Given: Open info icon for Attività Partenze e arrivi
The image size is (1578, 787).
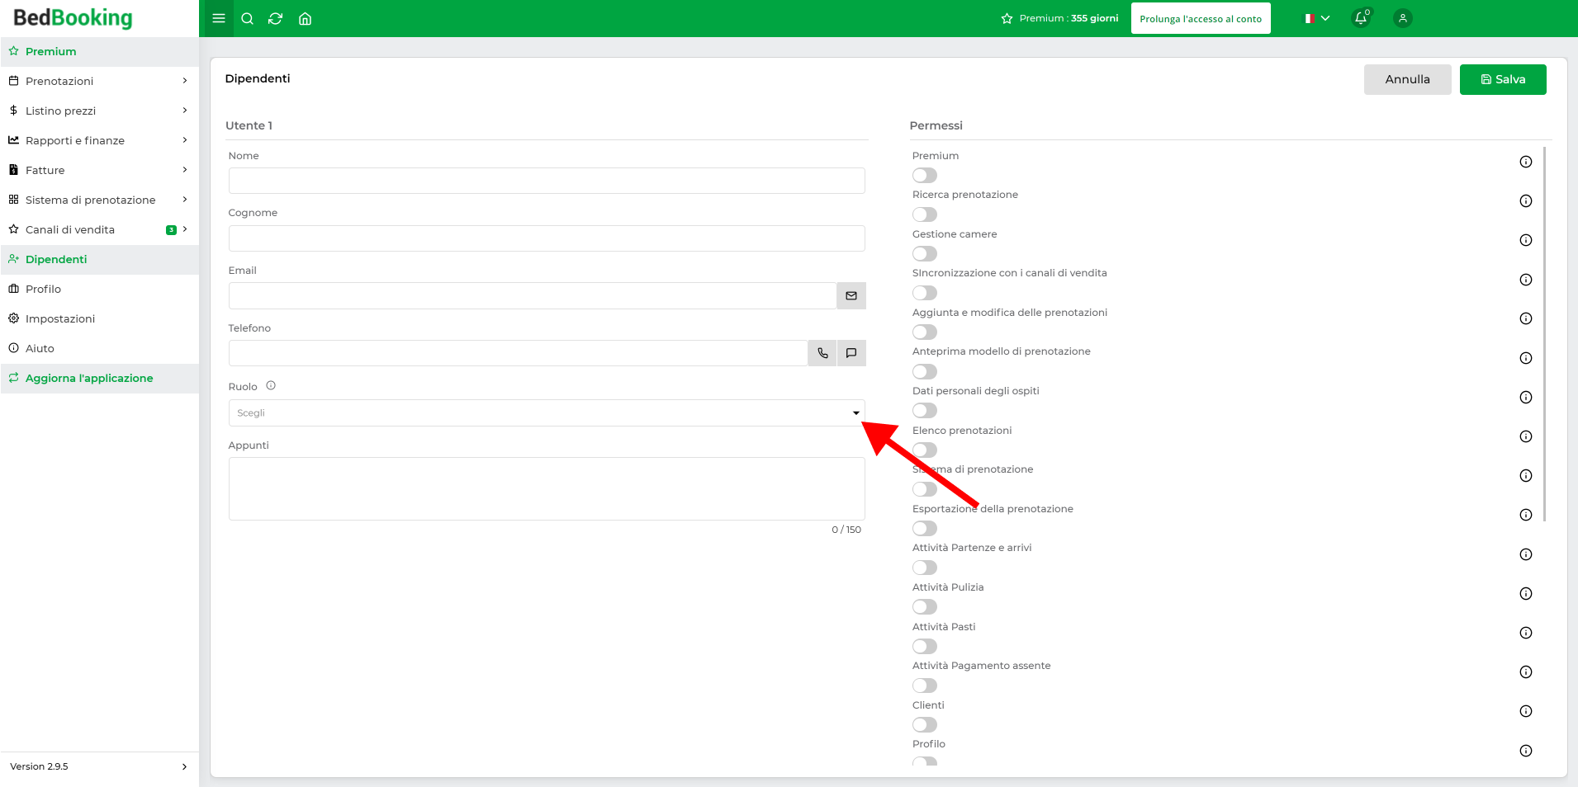Looking at the screenshot, I should pos(1526,554).
